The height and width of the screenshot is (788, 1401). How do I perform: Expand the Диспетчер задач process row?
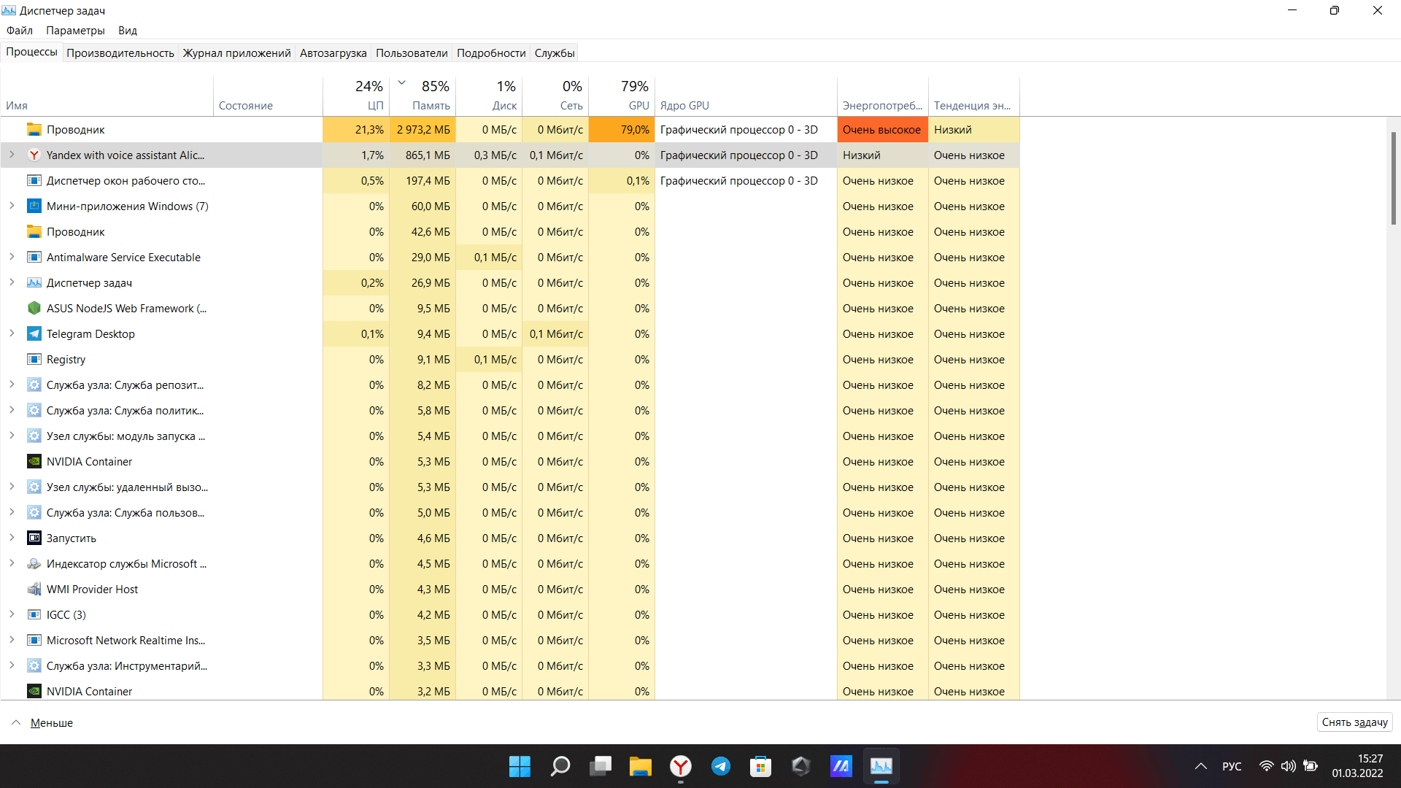pos(12,282)
